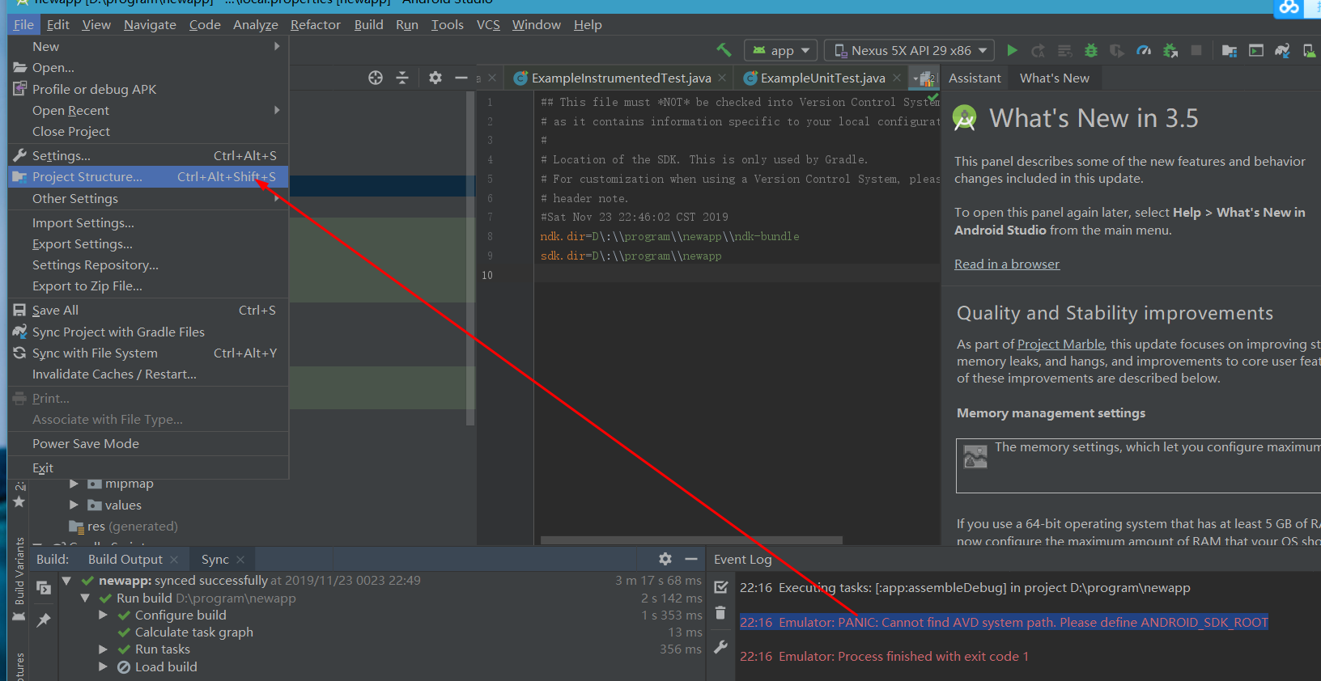
Task: Click the Apply Changes and Restart Activity icon
Action: coord(1038,51)
